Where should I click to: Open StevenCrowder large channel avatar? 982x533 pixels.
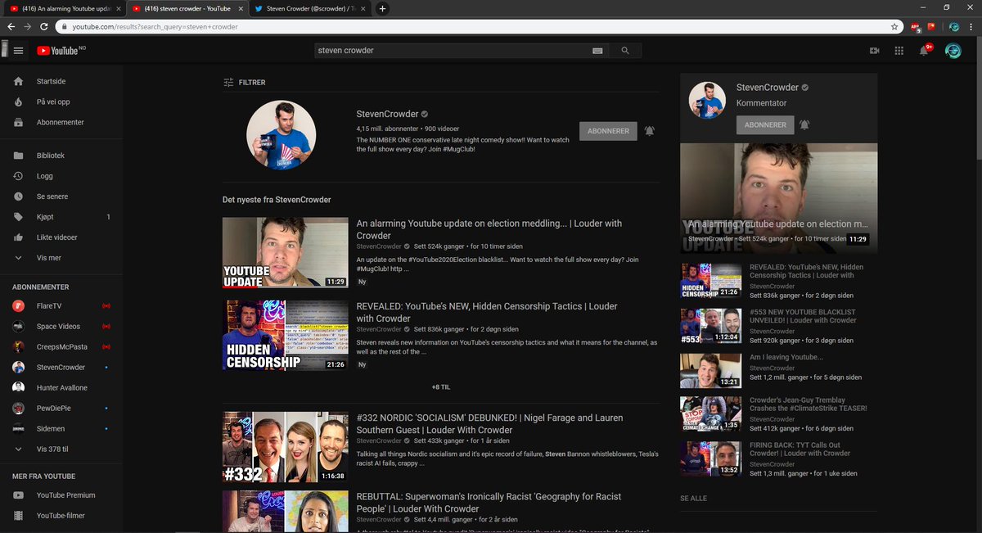(282, 136)
